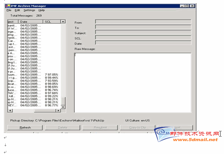Sort messages by the SCL column header
This screenshot has width=224, height=154.
point(51,22)
